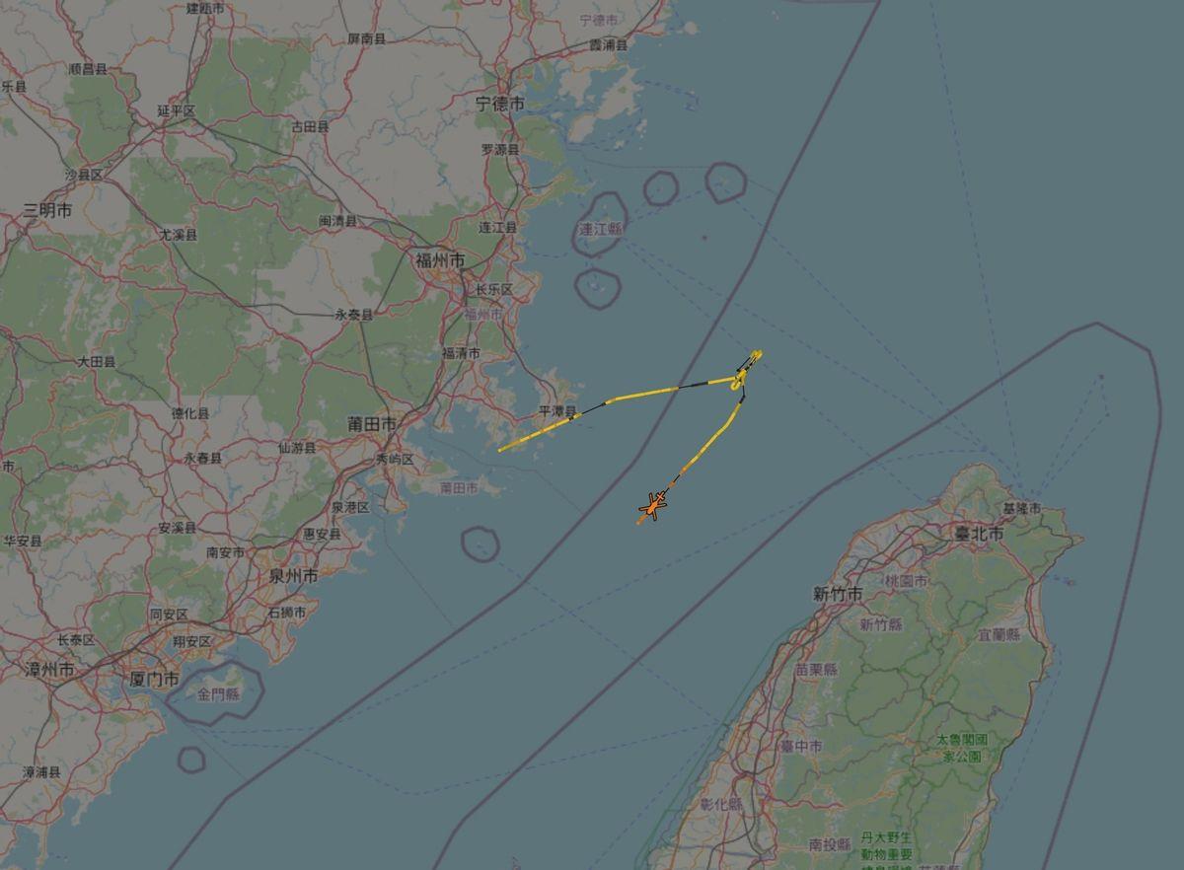This screenshot has height=870, width=1184.
Task: Click the western end of the yellow flight track
Action: pos(501,450)
